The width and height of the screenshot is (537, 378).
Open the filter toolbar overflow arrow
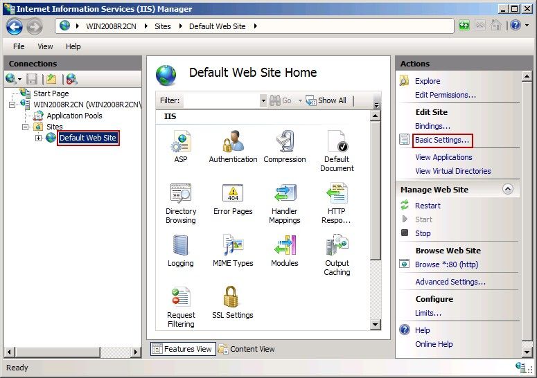coord(376,105)
